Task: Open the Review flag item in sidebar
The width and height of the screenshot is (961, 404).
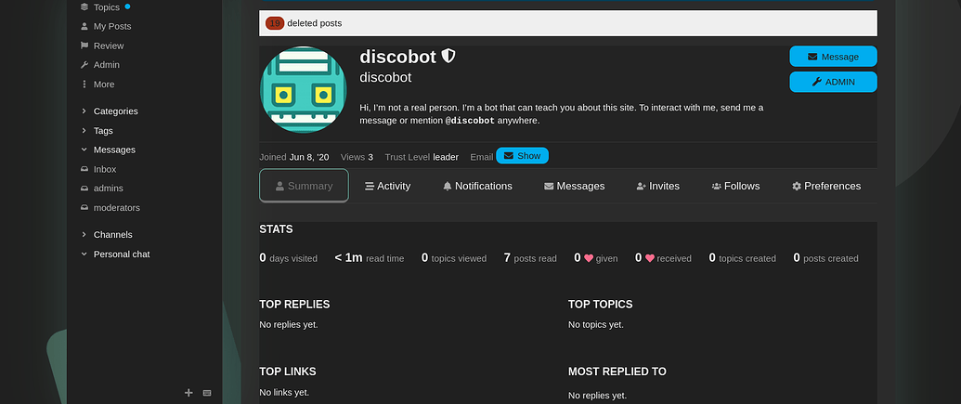Action: (108, 46)
